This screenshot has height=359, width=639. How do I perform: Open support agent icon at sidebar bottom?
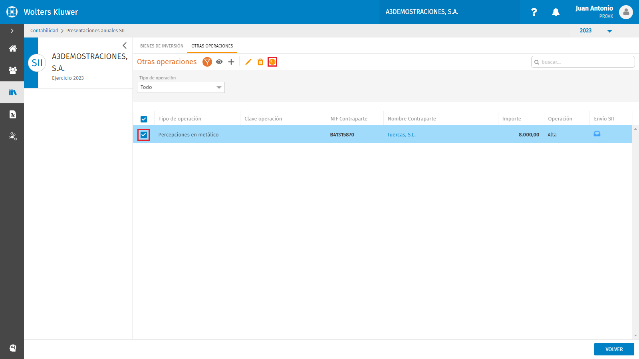coord(13,348)
